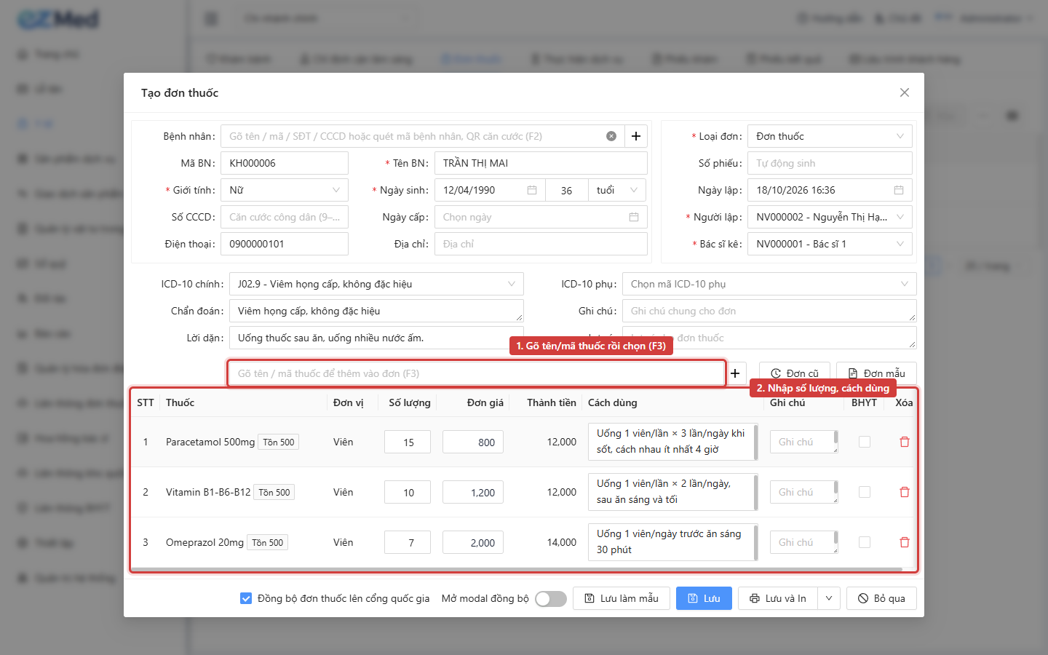The height and width of the screenshot is (655, 1048).
Task: Click the Địa chỉ input field
Action: click(541, 244)
